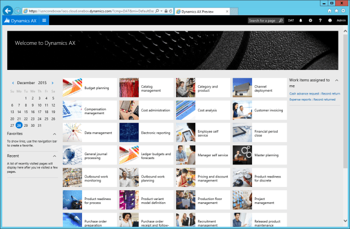
Task: Click the Cash advance request link
Action: point(315,93)
